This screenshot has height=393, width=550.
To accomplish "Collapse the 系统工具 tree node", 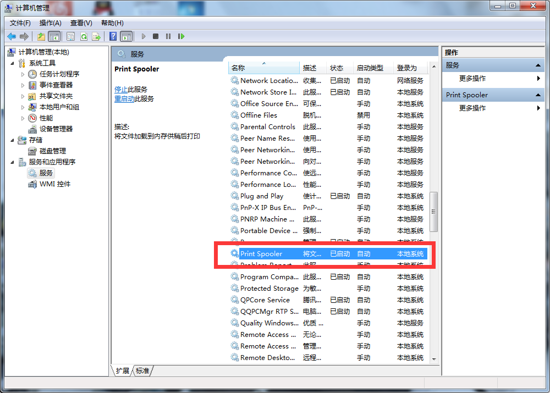I will click(13, 63).
